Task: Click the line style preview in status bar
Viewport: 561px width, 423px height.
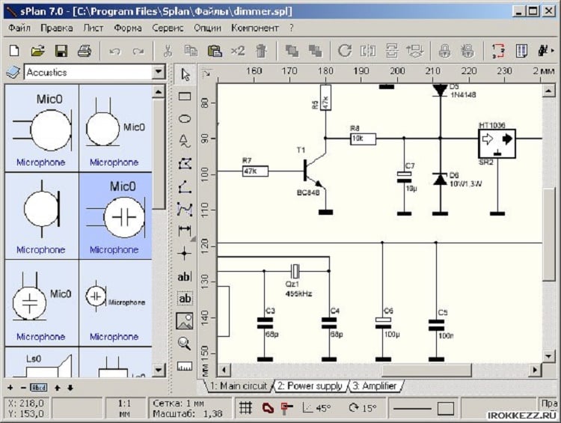Action: click(423, 408)
